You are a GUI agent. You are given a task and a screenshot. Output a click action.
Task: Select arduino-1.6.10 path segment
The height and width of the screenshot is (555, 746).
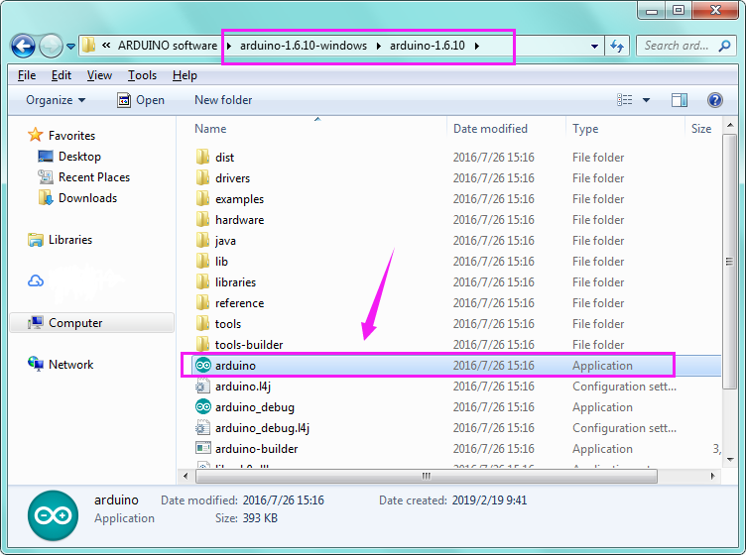[428, 46]
